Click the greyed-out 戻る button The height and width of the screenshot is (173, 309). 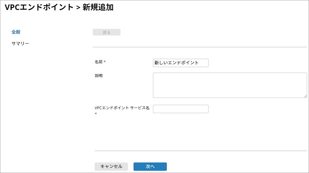click(x=107, y=32)
